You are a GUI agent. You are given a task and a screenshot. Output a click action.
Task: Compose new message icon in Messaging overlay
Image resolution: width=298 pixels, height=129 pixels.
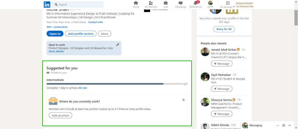tap(284, 125)
